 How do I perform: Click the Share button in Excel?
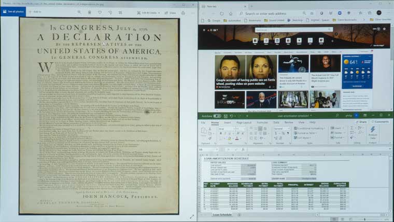pyautogui.click(x=361, y=122)
